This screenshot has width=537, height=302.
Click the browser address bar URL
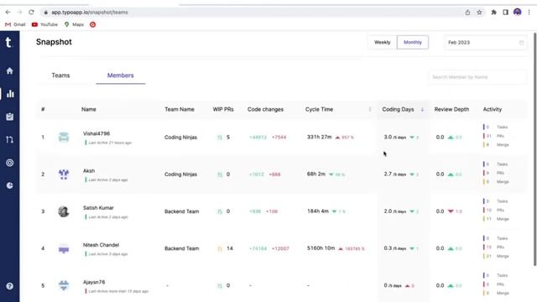pos(90,13)
